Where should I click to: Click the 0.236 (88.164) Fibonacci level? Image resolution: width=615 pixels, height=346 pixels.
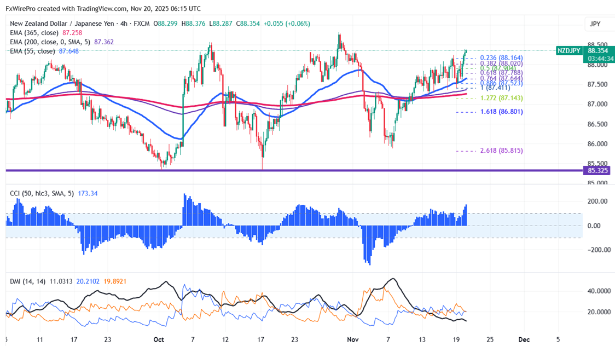point(501,57)
